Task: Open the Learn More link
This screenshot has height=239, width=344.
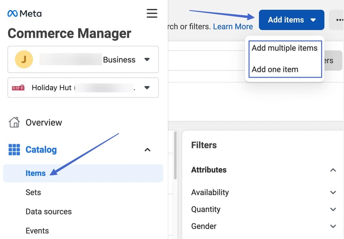Action: coord(233,26)
